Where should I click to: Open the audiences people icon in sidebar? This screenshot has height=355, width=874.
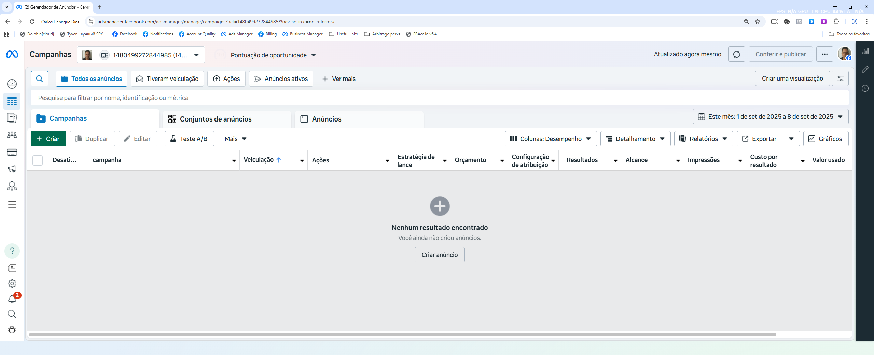click(12, 135)
